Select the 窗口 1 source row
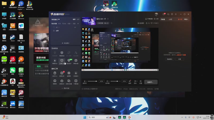This screenshot has width=214, height=120. tap(65, 27)
